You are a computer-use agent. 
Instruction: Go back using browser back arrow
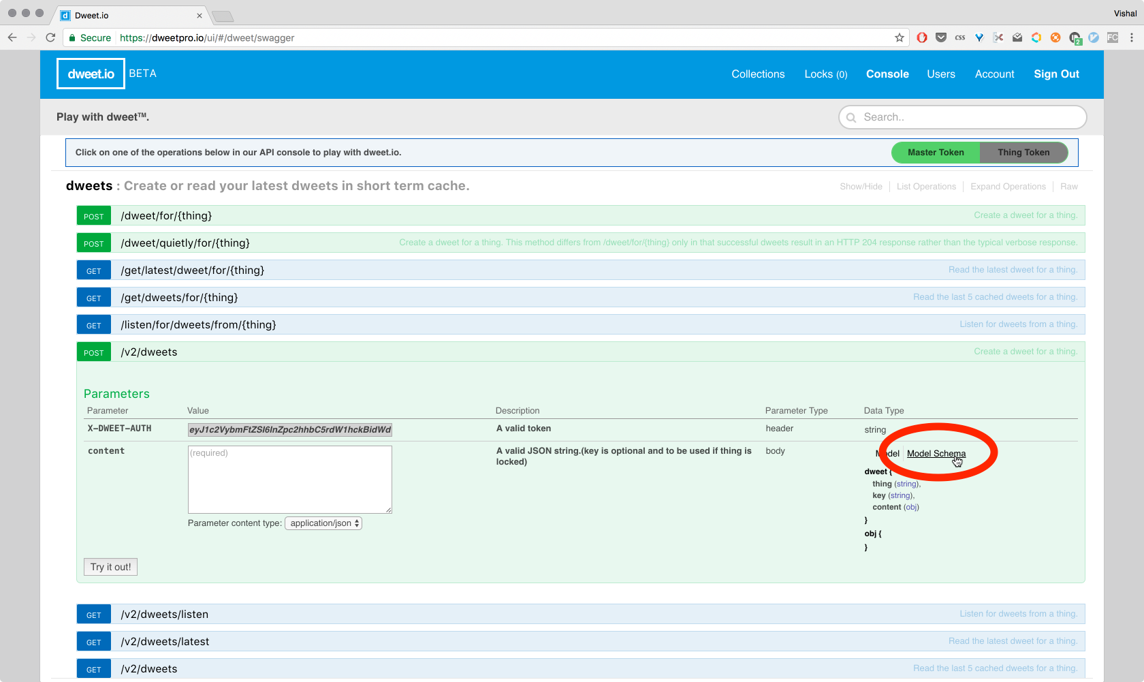pos(12,38)
